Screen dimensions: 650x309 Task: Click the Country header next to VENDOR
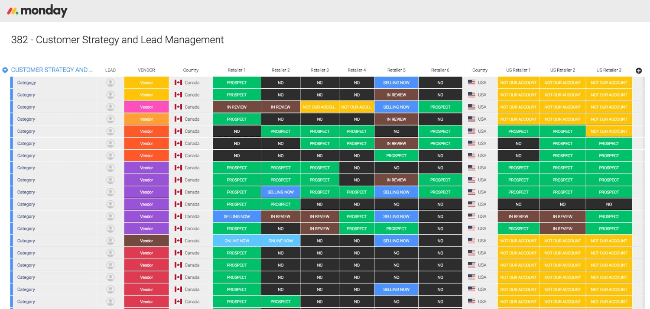tap(191, 70)
